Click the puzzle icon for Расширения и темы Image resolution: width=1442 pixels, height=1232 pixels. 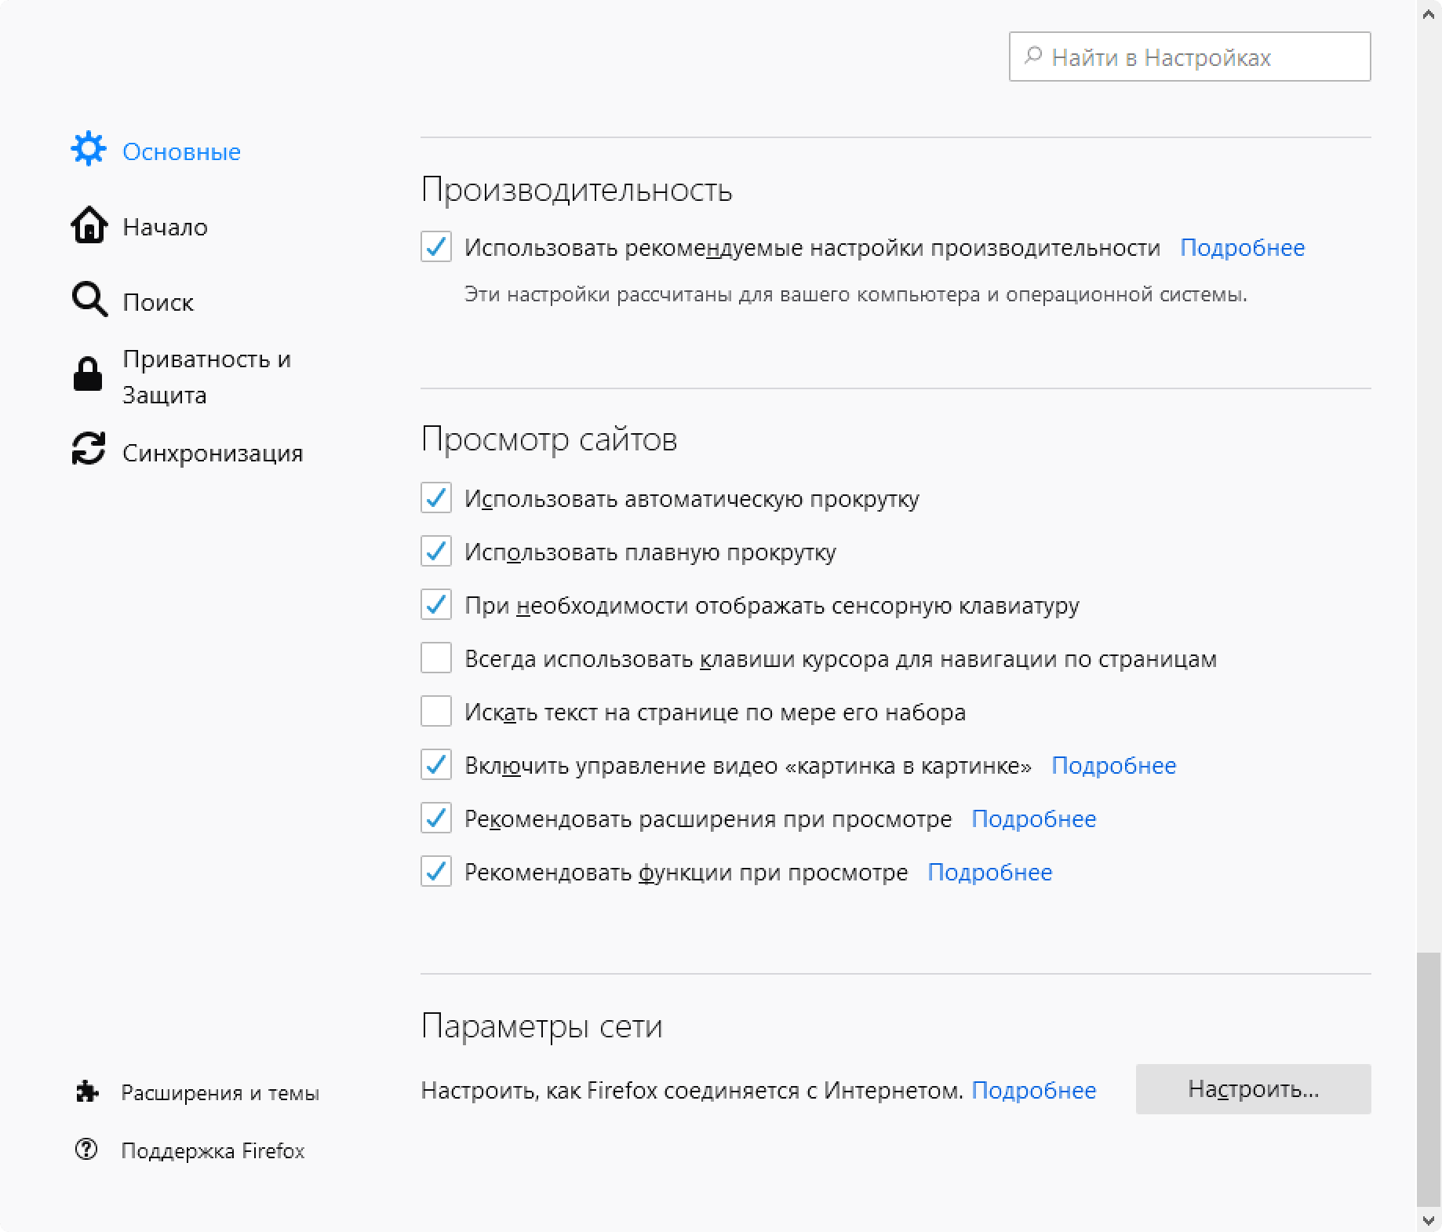pyautogui.click(x=88, y=1090)
